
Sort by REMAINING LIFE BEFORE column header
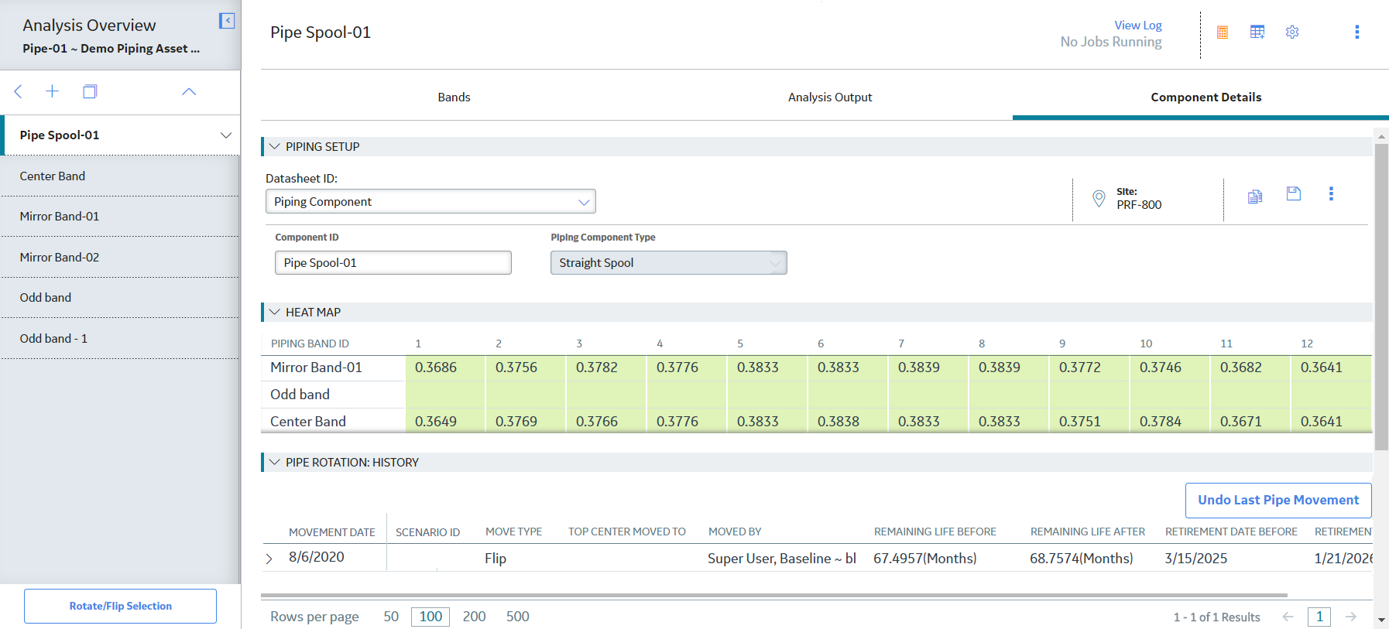coord(935,532)
